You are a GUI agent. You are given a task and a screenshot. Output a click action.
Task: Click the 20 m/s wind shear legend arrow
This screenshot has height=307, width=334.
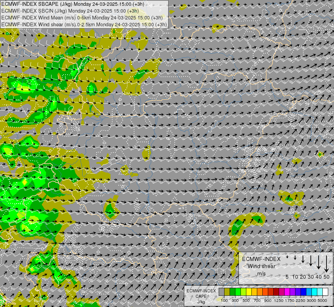point(303,259)
